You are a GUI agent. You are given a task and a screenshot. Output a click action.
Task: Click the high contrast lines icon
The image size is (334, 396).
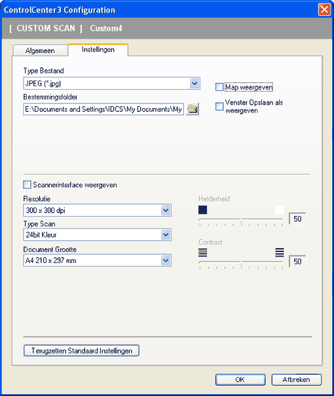(x=280, y=253)
